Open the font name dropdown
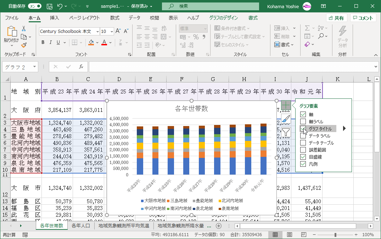 (96, 32)
